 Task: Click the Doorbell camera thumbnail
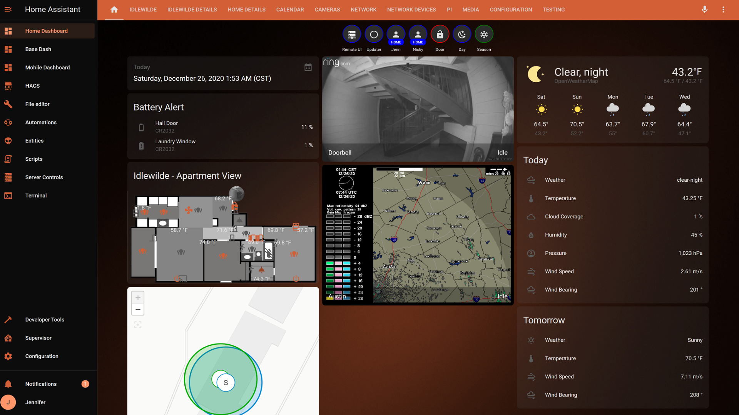click(x=418, y=108)
